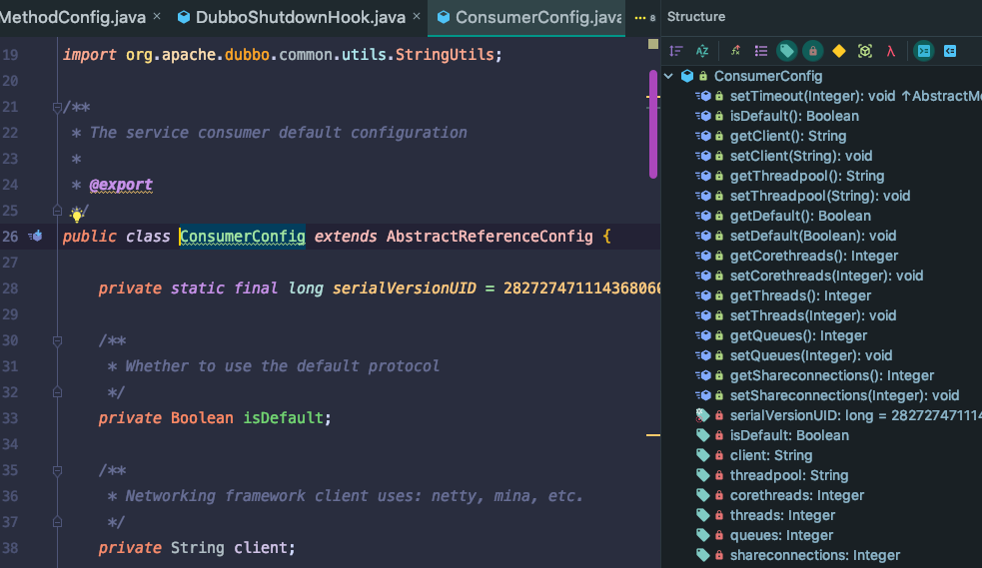Viewport: 982px width, 568px height.
Task: Click the isDefault field in line 33
Action: coord(283,418)
